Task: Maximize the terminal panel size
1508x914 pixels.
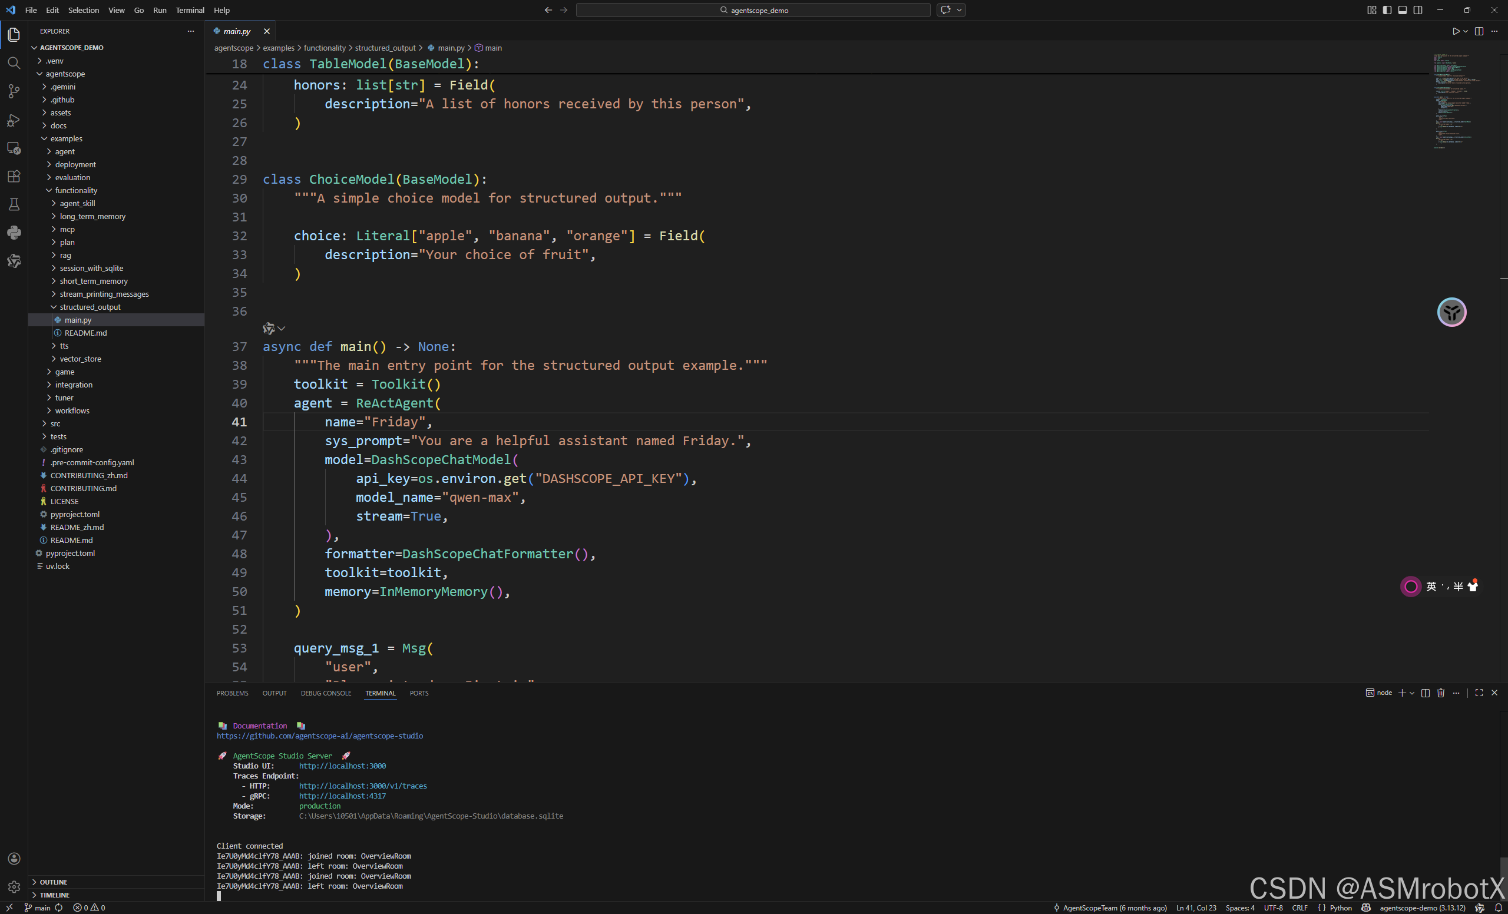Action: [x=1479, y=693]
